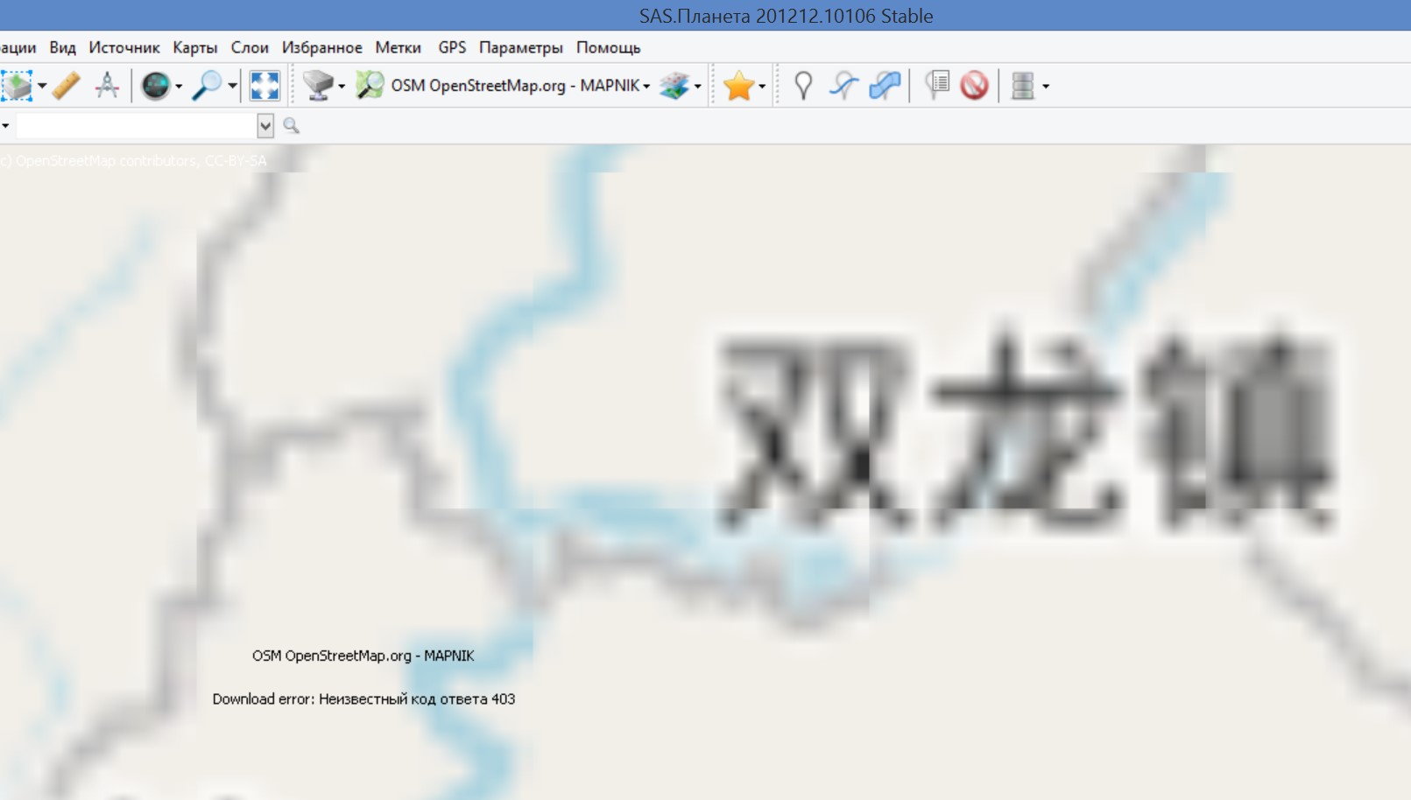
Task: Click the compass map calculations icon
Action: coord(107,86)
